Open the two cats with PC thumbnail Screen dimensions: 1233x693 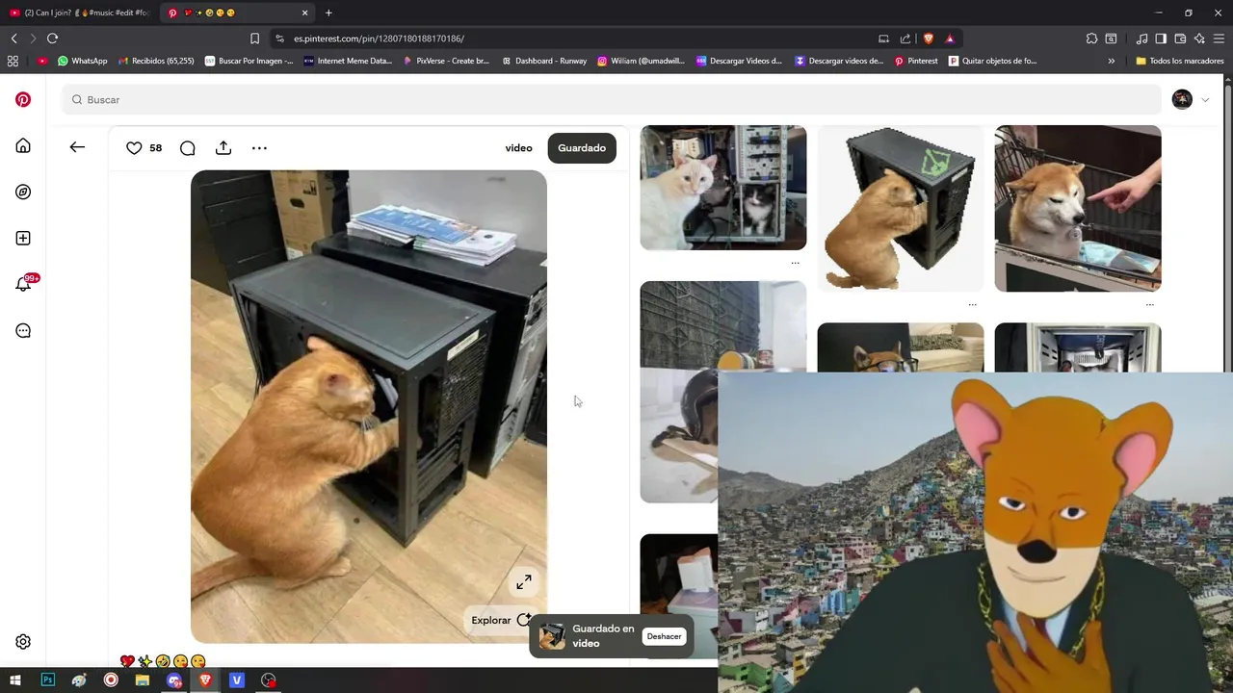tap(723, 188)
